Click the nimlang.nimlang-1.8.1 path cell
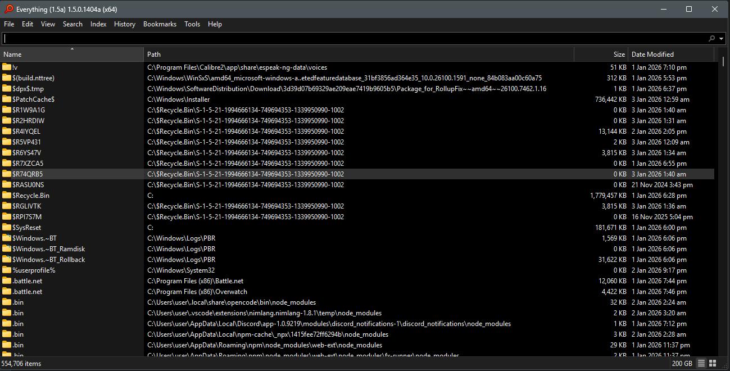This screenshot has width=730, height=371. coord(264,313)
